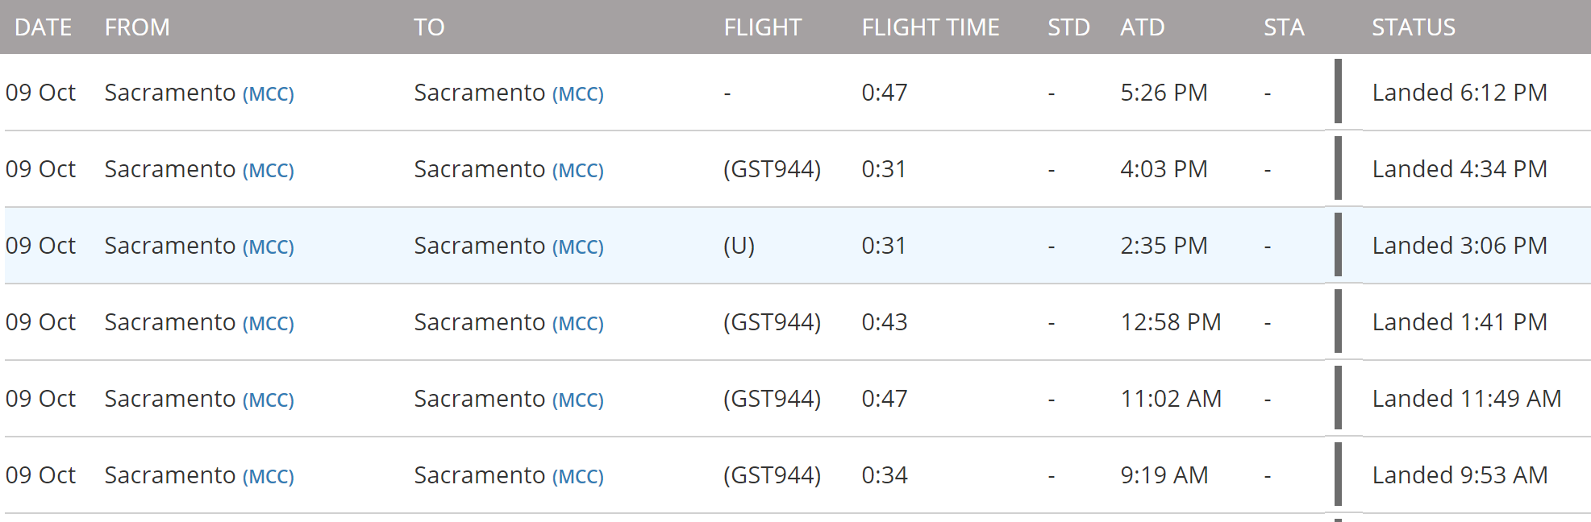Click the TO column header
Image resolution: width=1591 pixels, height=522 pixels.
point(429,27)
